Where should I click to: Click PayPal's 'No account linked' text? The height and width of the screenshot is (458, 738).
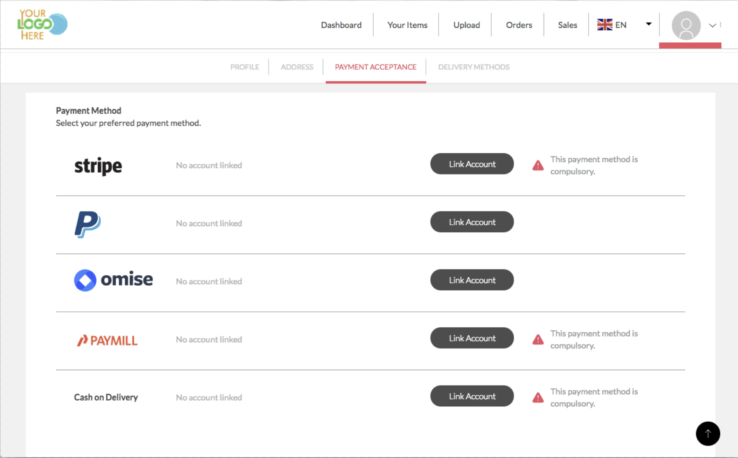[x=209, y=223]
